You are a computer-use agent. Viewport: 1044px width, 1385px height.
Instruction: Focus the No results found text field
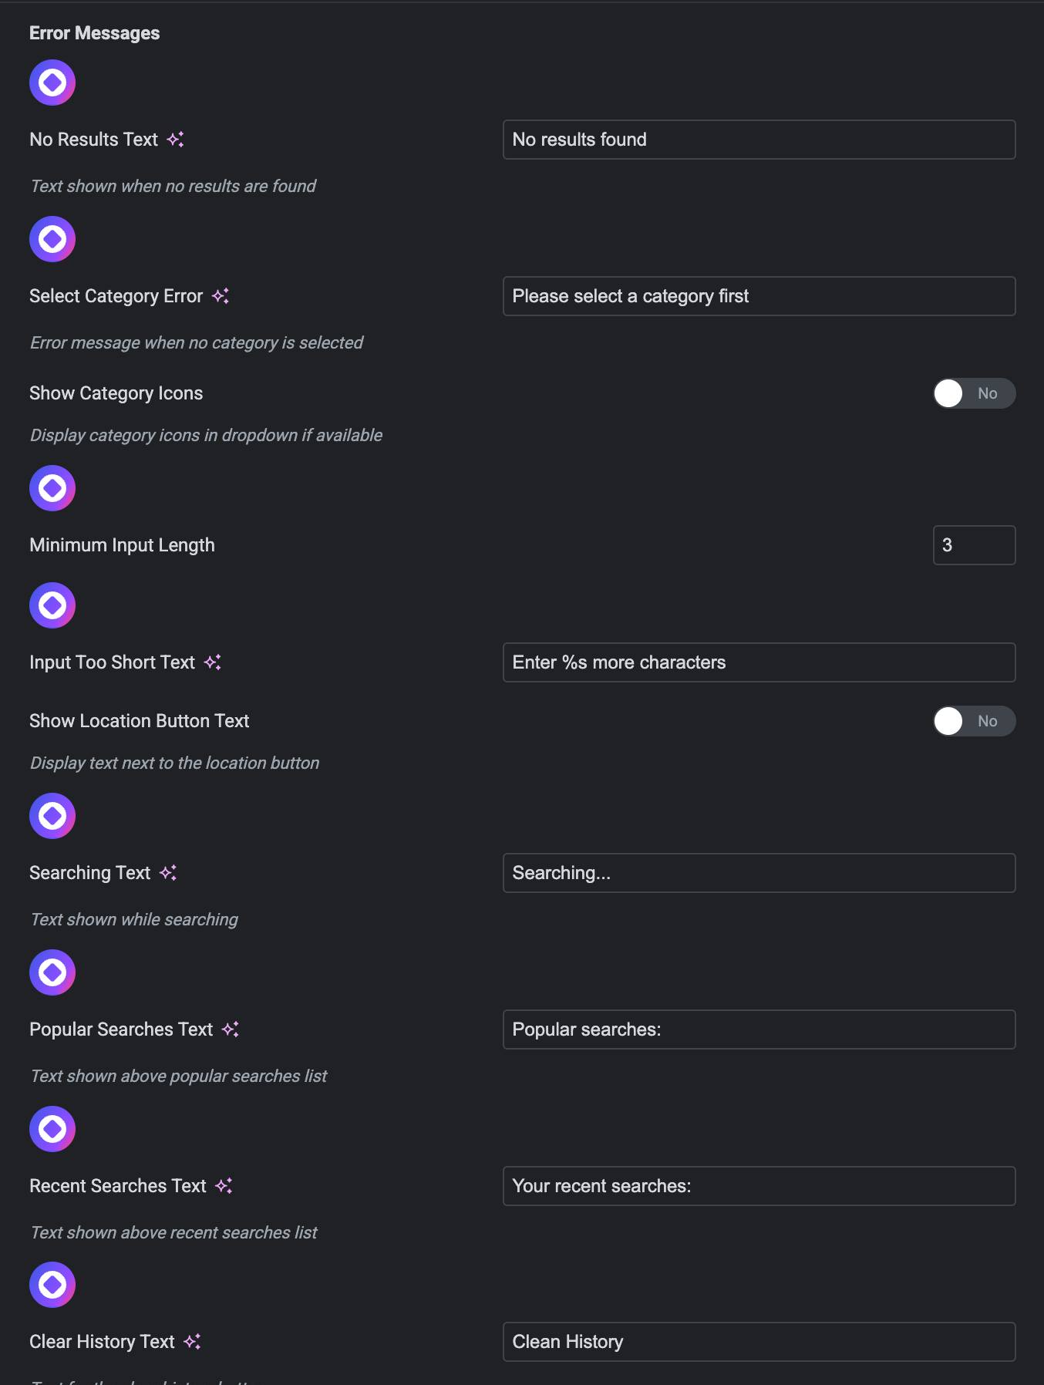point(759,140)
